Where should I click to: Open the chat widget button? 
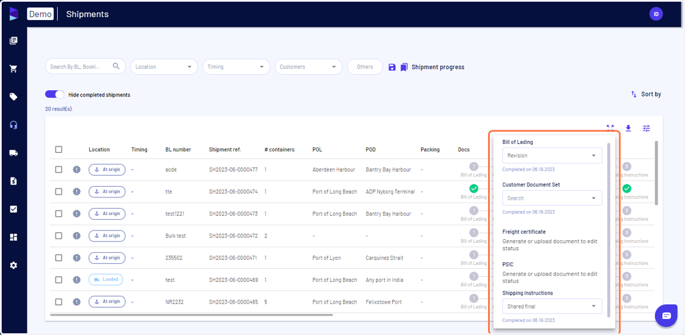(666, 316)
